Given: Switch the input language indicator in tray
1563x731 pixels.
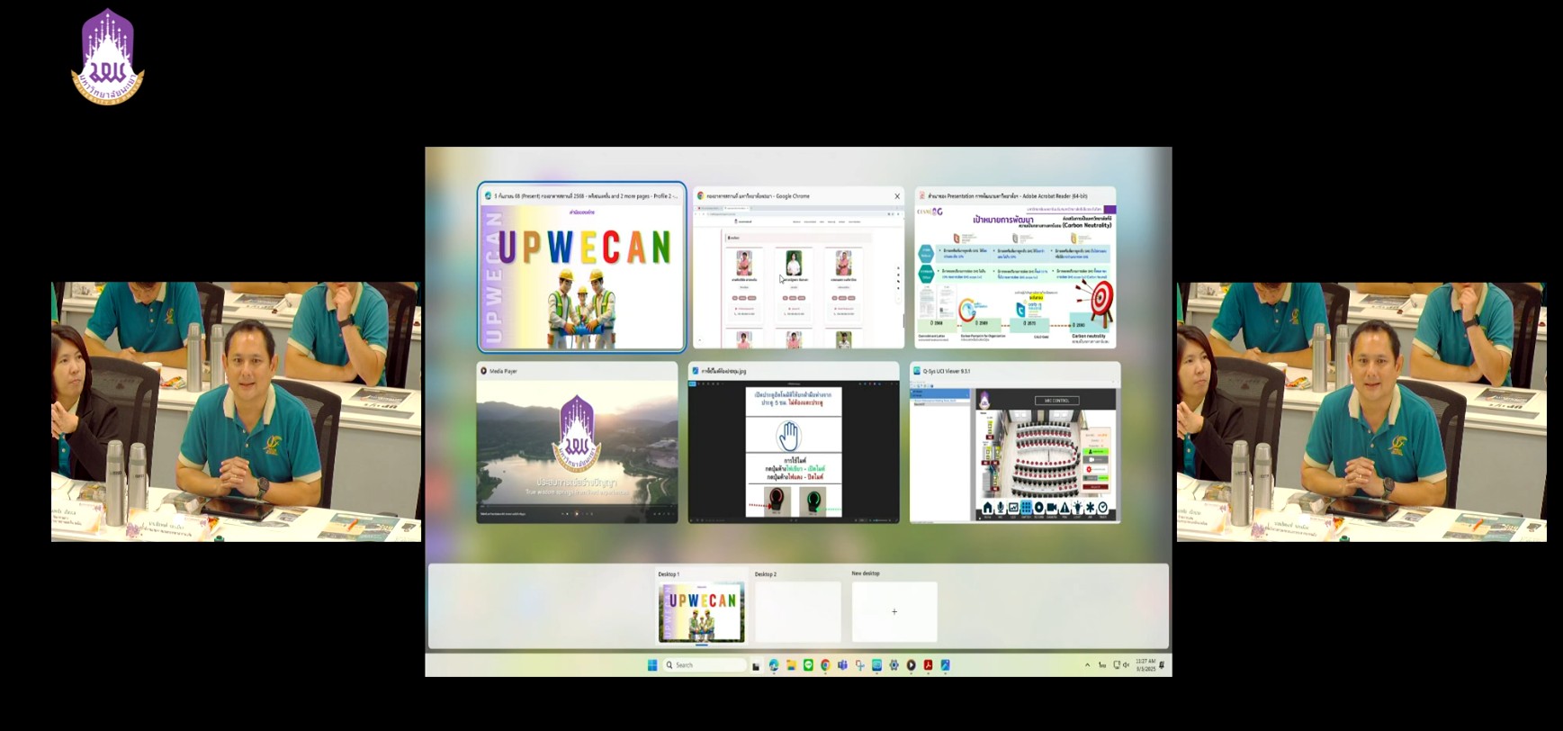Looking at the screenshot, I should (1102, 665).
